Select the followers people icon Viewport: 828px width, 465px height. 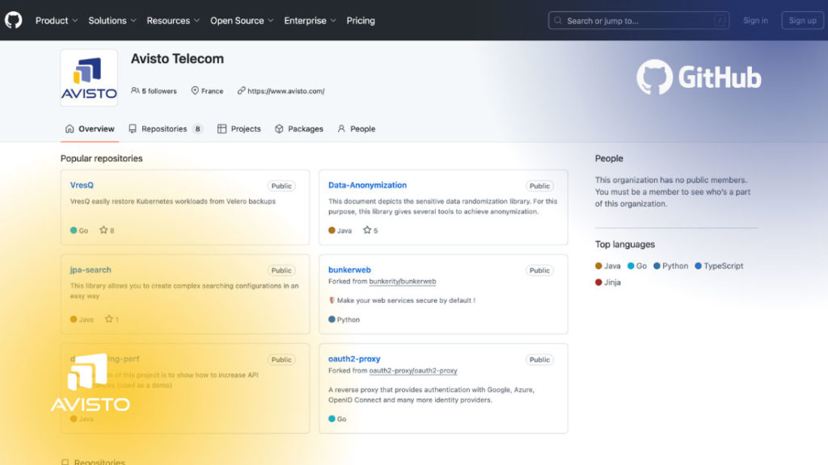135,90
